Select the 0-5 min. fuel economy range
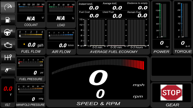Image resolution: width=193 pixels, height=108 pixels. [97, 47]
